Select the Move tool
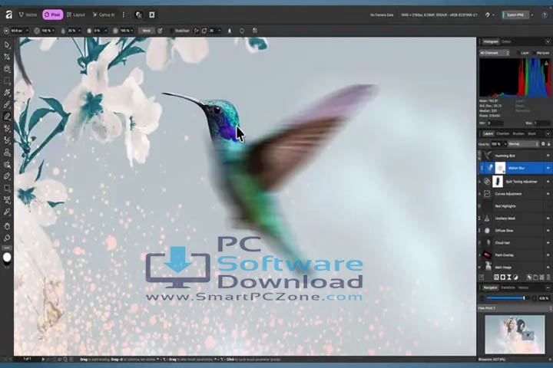 tap(7, 45)
